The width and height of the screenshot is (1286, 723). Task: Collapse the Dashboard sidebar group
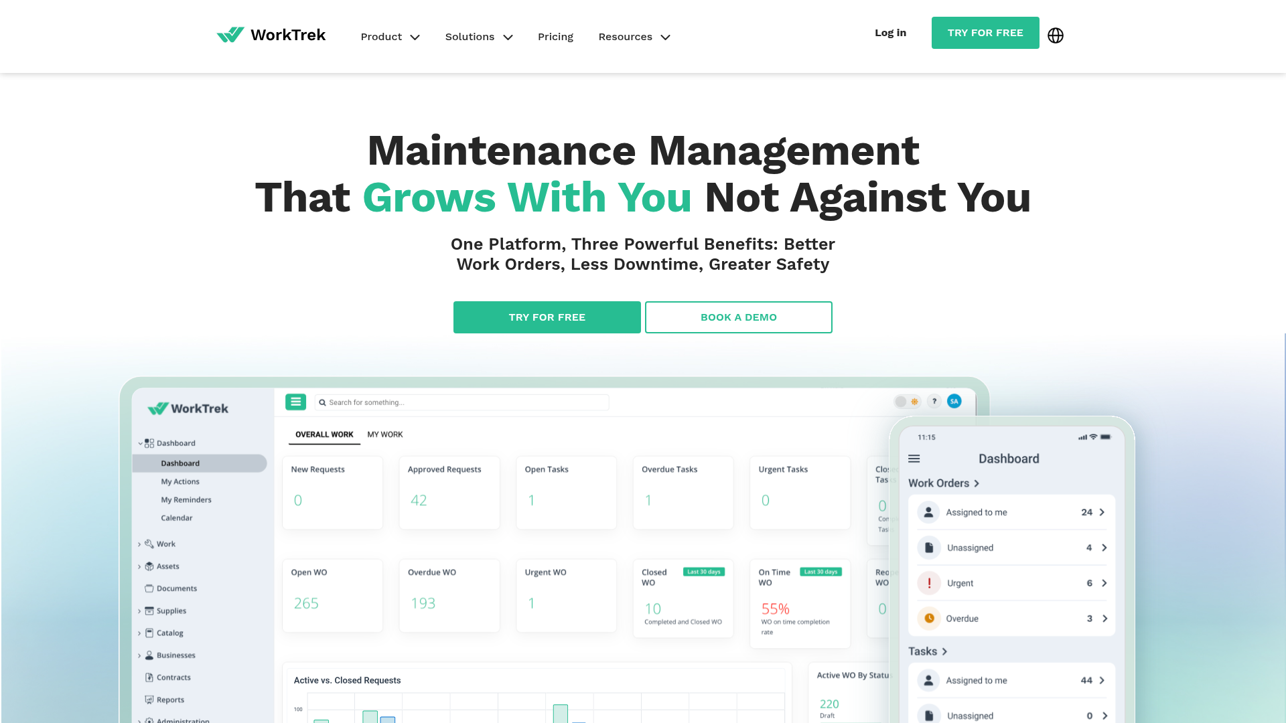point(137,443)
